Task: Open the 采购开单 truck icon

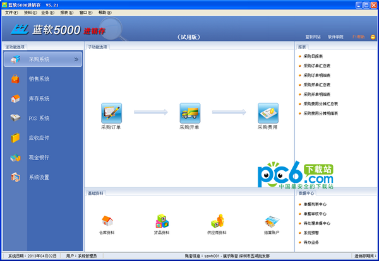Action: [x=189, y=113]
